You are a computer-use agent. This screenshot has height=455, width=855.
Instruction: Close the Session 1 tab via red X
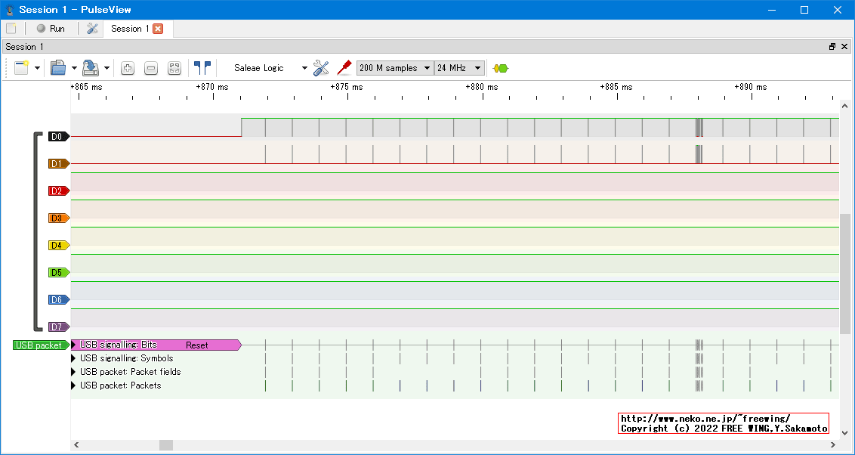[x=158, y=29]
